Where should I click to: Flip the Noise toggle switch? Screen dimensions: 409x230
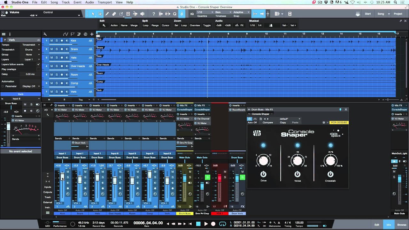click(297, 174)
